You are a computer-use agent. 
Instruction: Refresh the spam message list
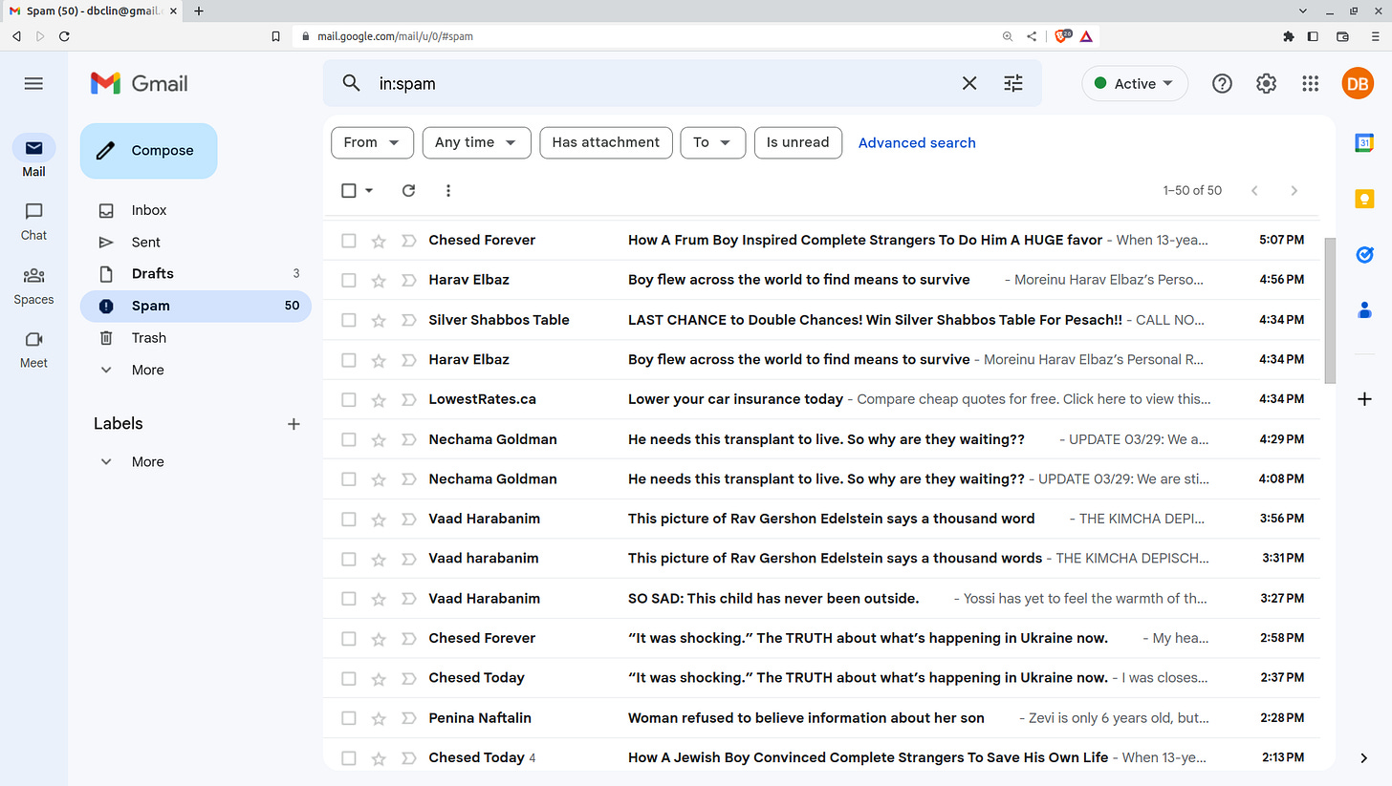[x=408, y=190]
